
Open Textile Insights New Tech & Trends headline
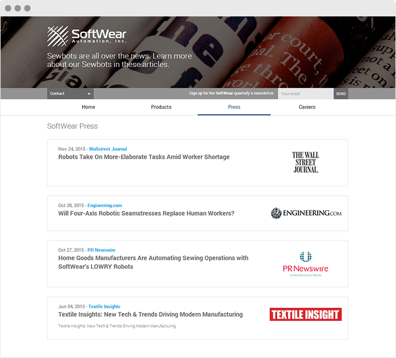click(x=150, y=315)
